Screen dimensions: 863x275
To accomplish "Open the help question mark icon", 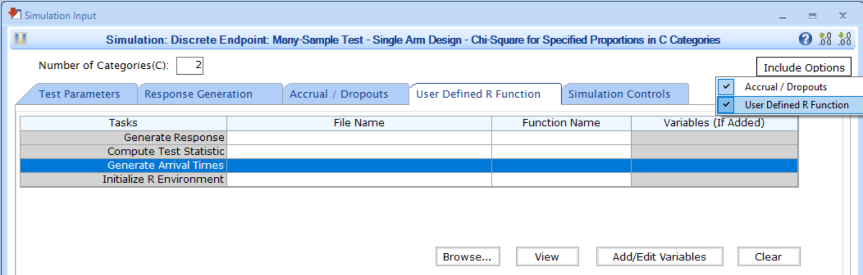I will tap(805, 39).
